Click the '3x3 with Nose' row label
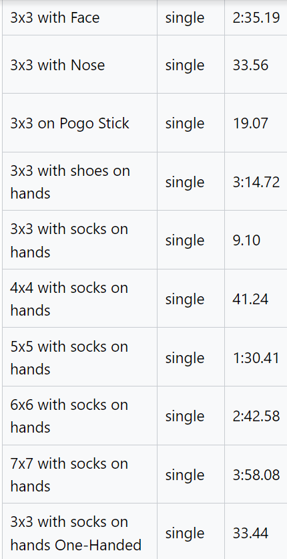This screenshot has width=287, height=559. tap(57, 66)
